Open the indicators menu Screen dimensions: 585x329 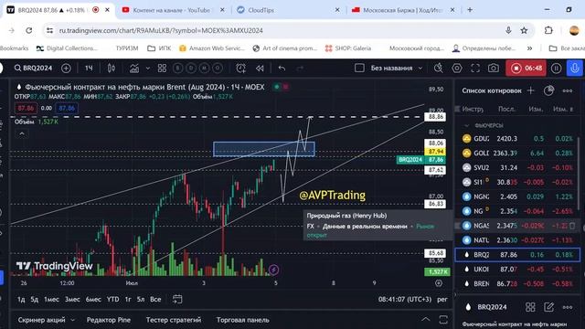pyautogui.click(x=134, y=68)
